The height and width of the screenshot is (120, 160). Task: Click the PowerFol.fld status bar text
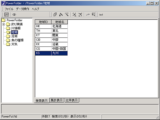[9, 117]
